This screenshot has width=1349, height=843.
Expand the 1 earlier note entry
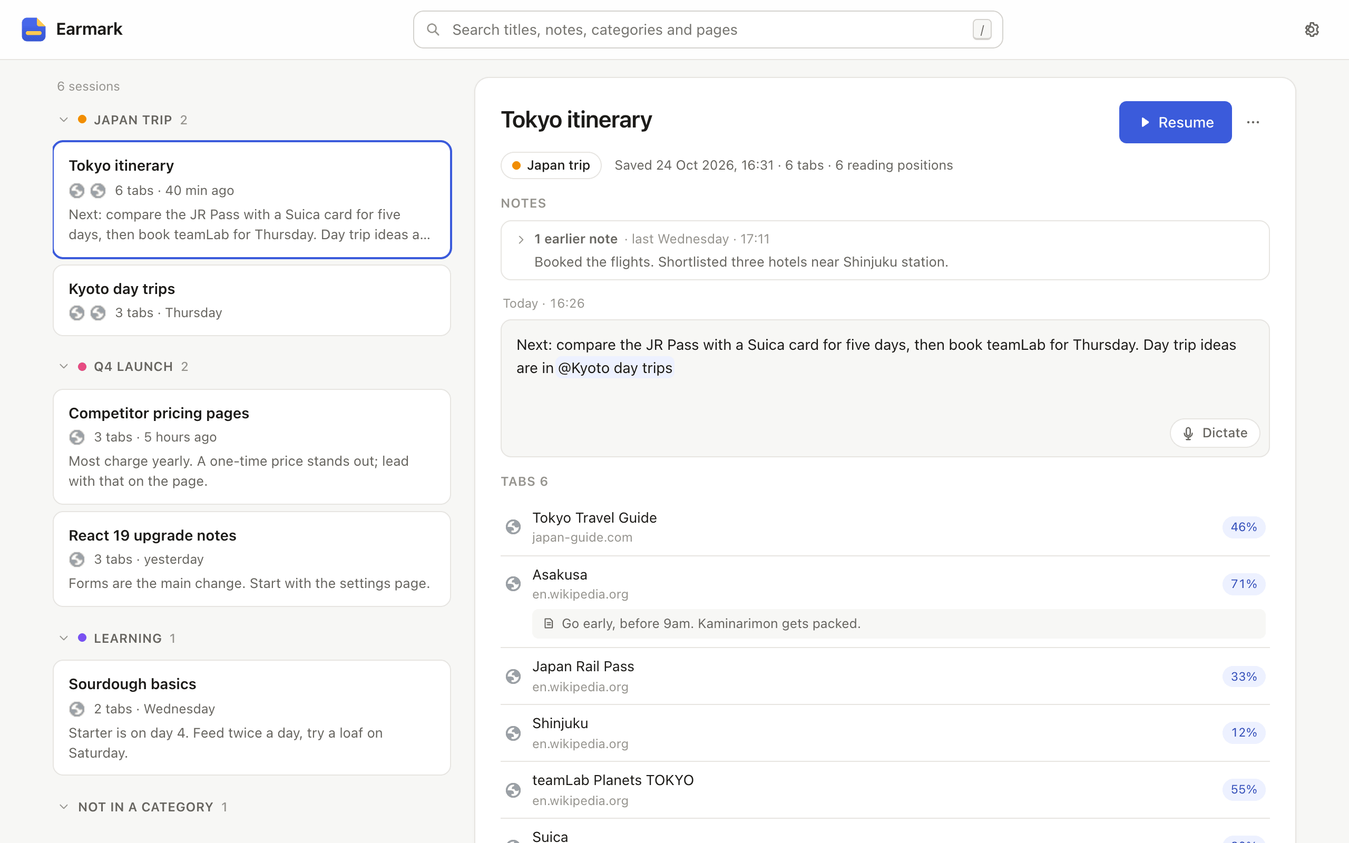[885, 250]
